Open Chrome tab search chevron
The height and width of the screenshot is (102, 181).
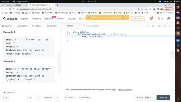click(161, 5)
